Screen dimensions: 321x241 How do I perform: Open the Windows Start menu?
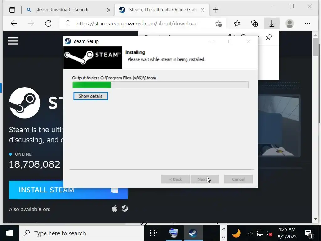(9, 233)
